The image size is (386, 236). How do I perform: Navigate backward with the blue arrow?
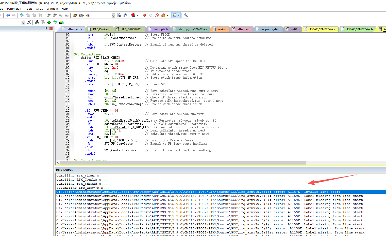coord(8,15)
